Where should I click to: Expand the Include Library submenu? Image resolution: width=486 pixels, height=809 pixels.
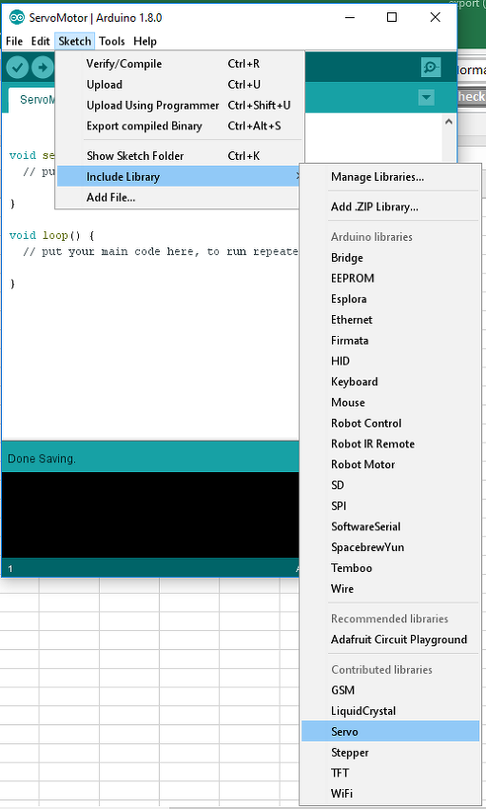pyautogui.click(x=180, y=176)
